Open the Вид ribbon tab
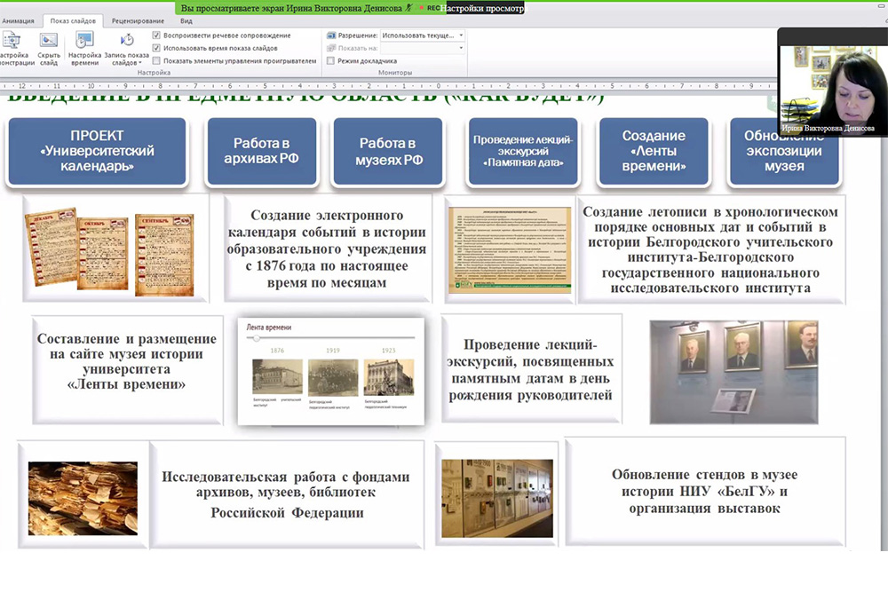Viewport: 888px width, 592px height. click(186, 20)
